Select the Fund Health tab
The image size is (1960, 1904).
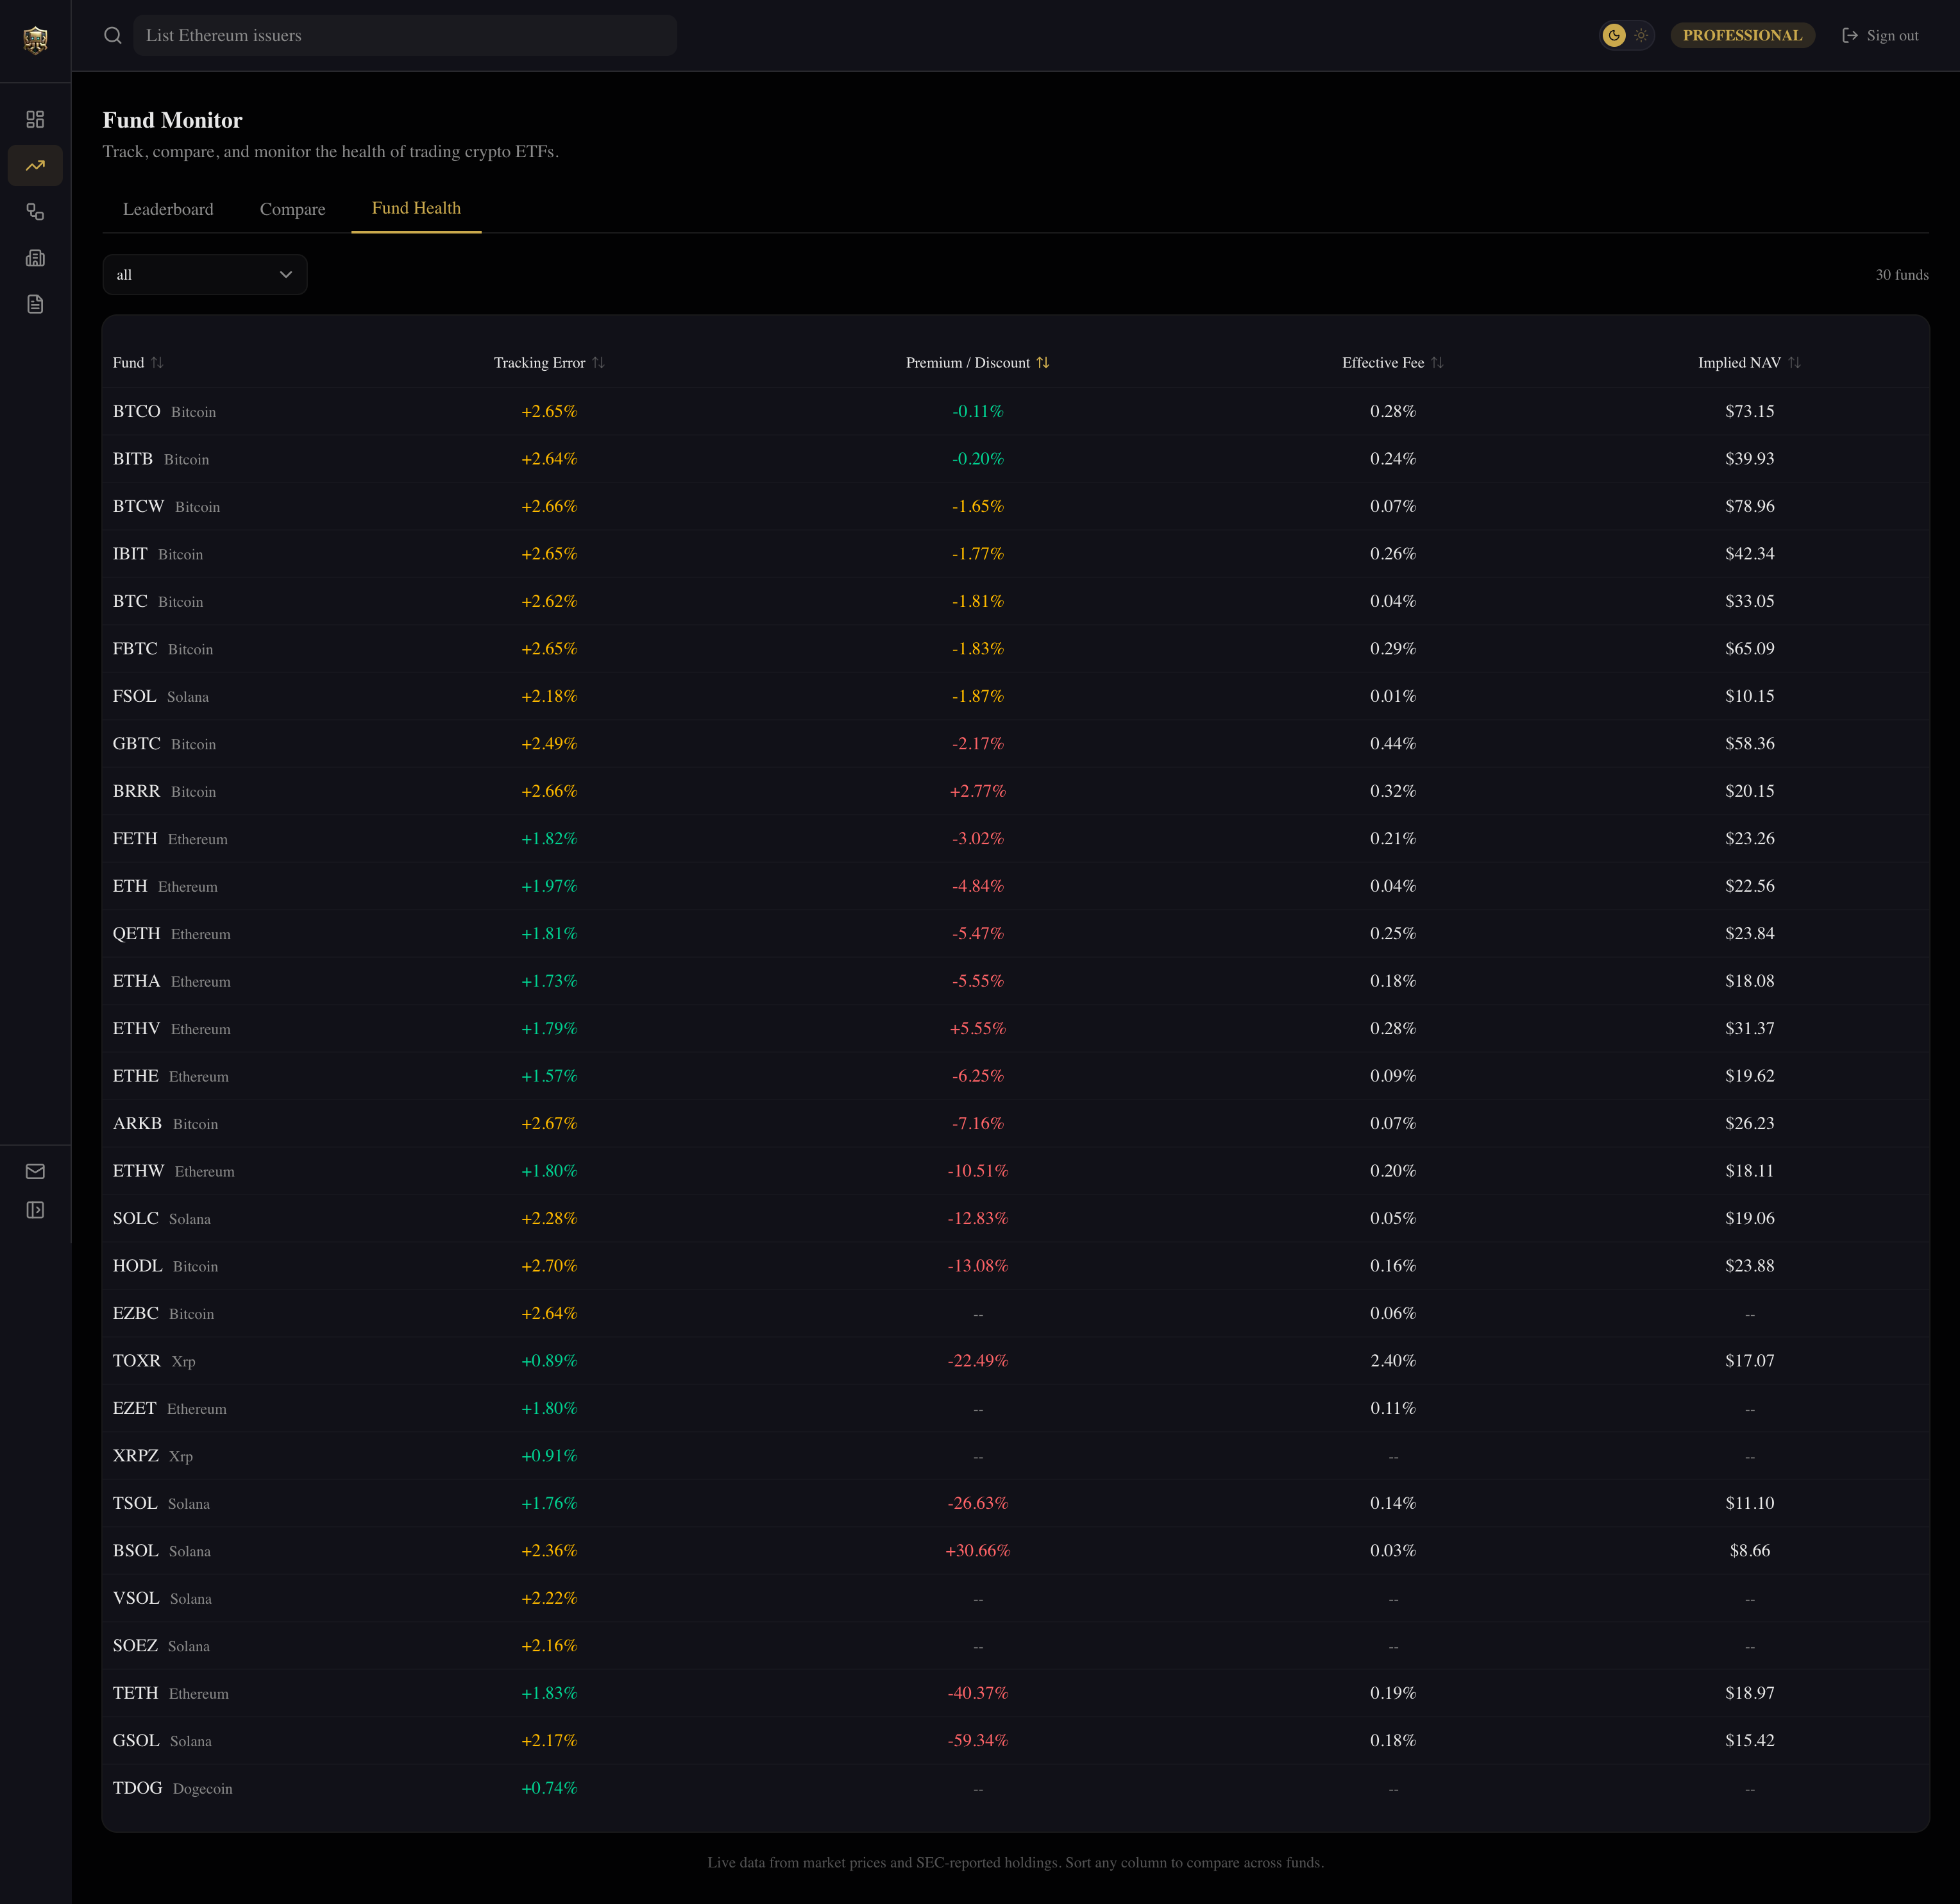(416, 208)
